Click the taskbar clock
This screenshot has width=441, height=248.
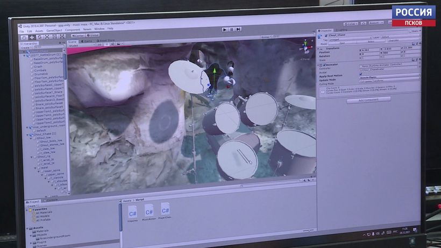405,231
